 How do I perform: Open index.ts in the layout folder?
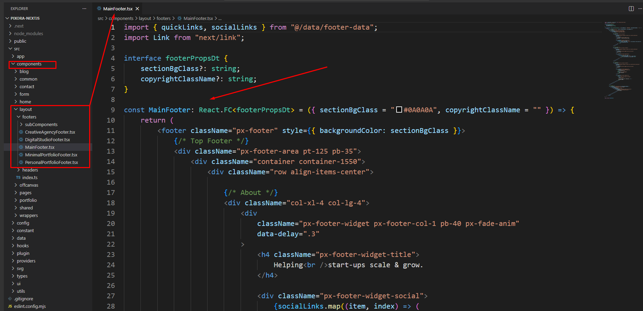pos(30,178)
